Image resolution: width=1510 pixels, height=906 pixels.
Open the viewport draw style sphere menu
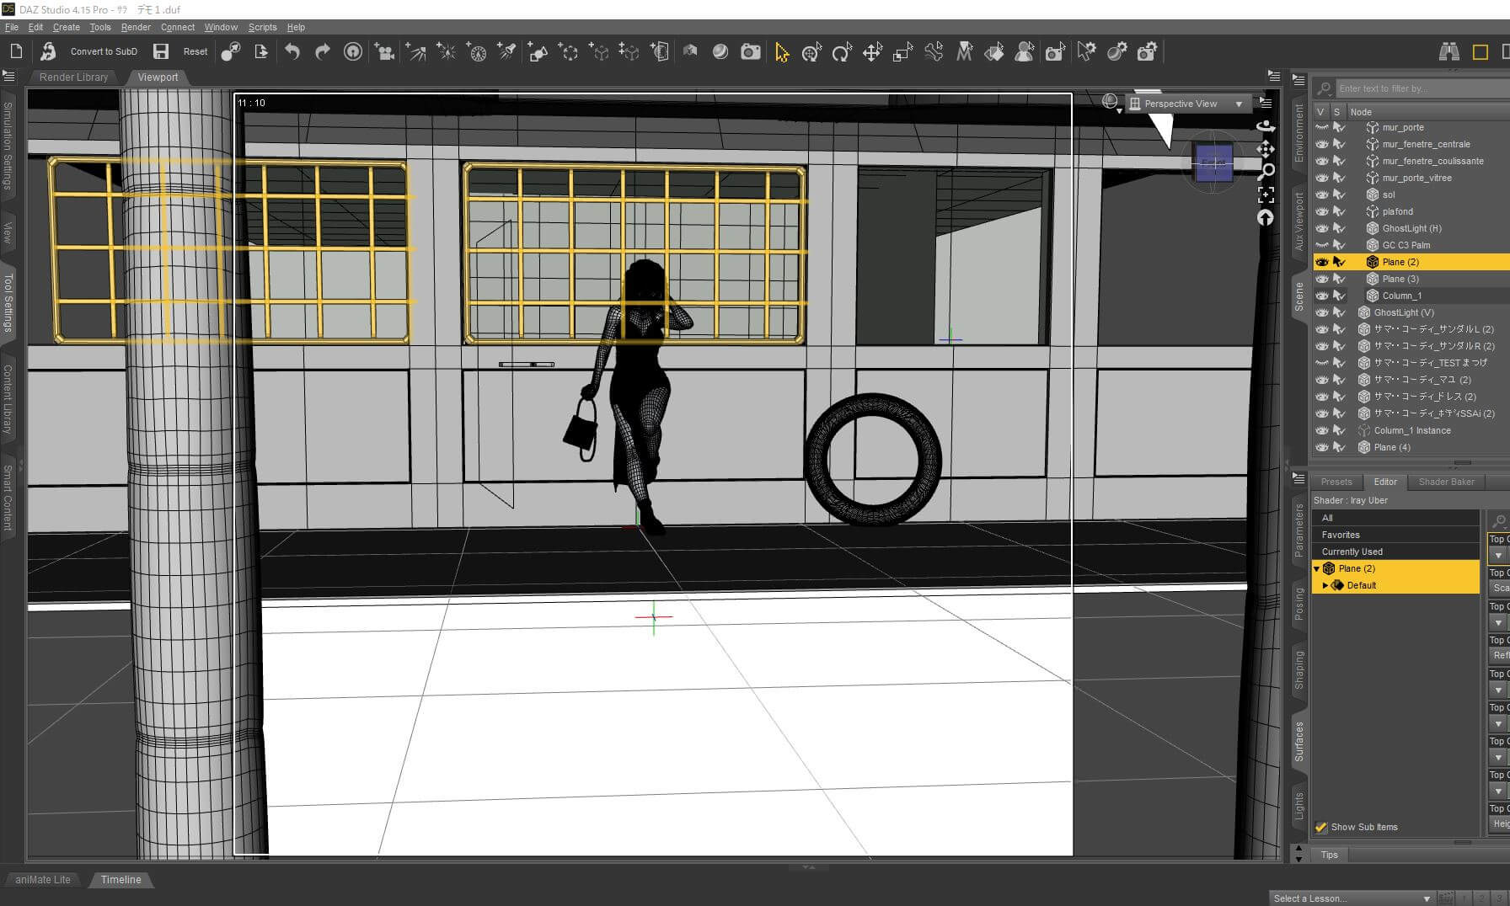(x=1111, y=104)
